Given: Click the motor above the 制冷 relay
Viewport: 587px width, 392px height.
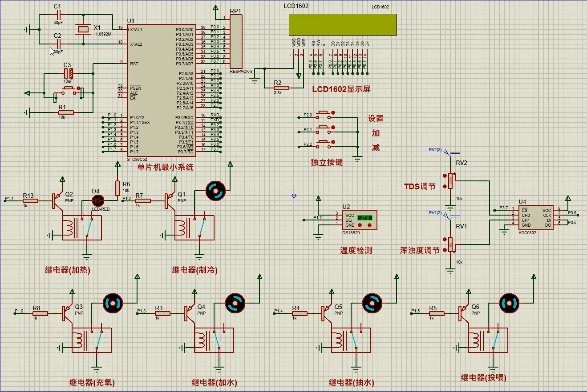Looking at the screenshot, I should point(215,191).
